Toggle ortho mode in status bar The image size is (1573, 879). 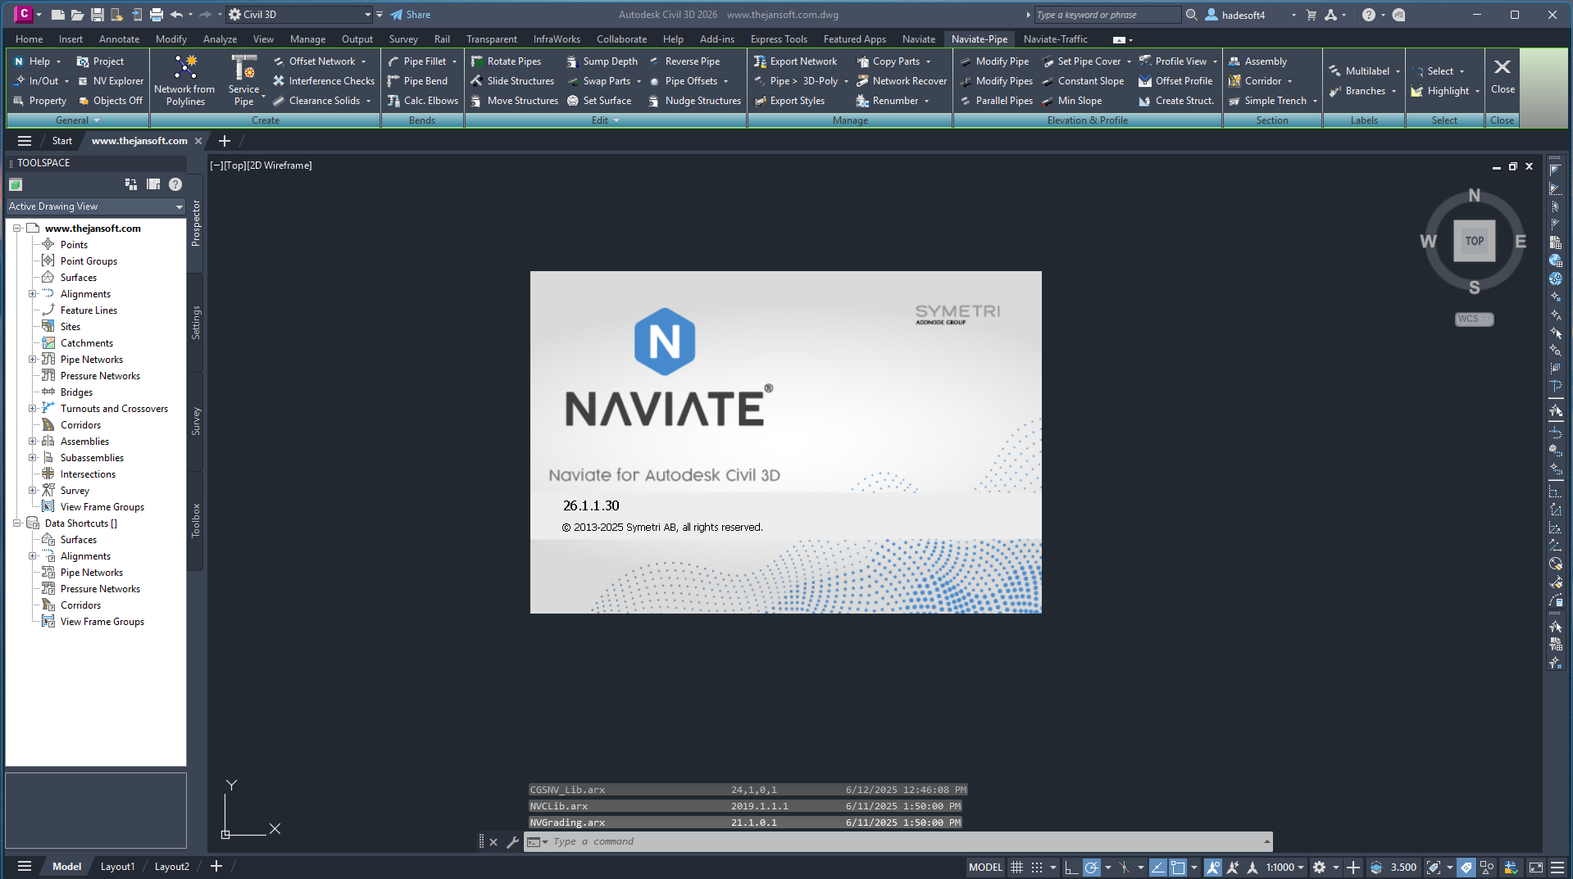[x=1071, y=867]
